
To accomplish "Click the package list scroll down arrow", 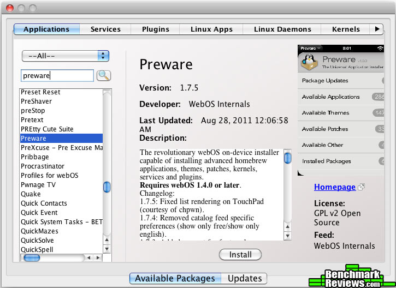I will pos(107,249).
